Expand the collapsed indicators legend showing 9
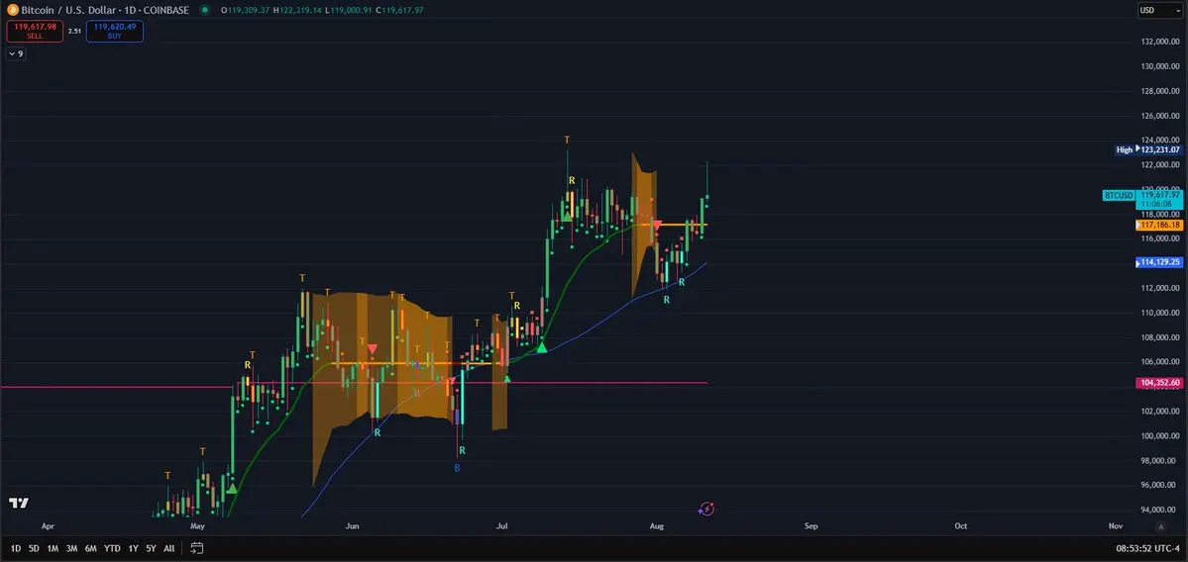Image resolution: width=1188 pixels, height=562 pixels. [x=15, y=53]
